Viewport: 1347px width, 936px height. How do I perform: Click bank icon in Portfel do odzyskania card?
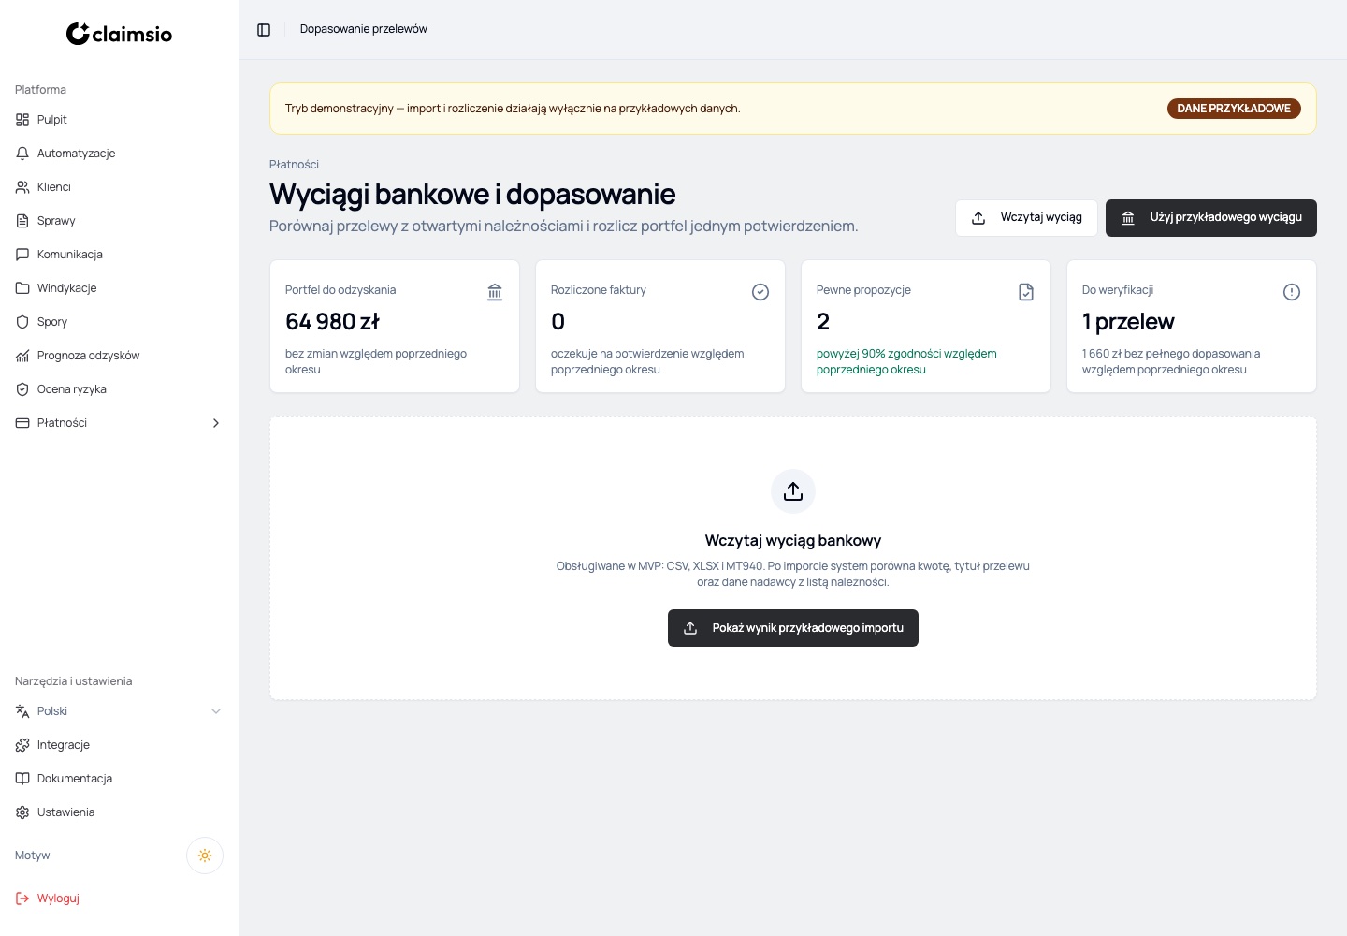(495, 292)
